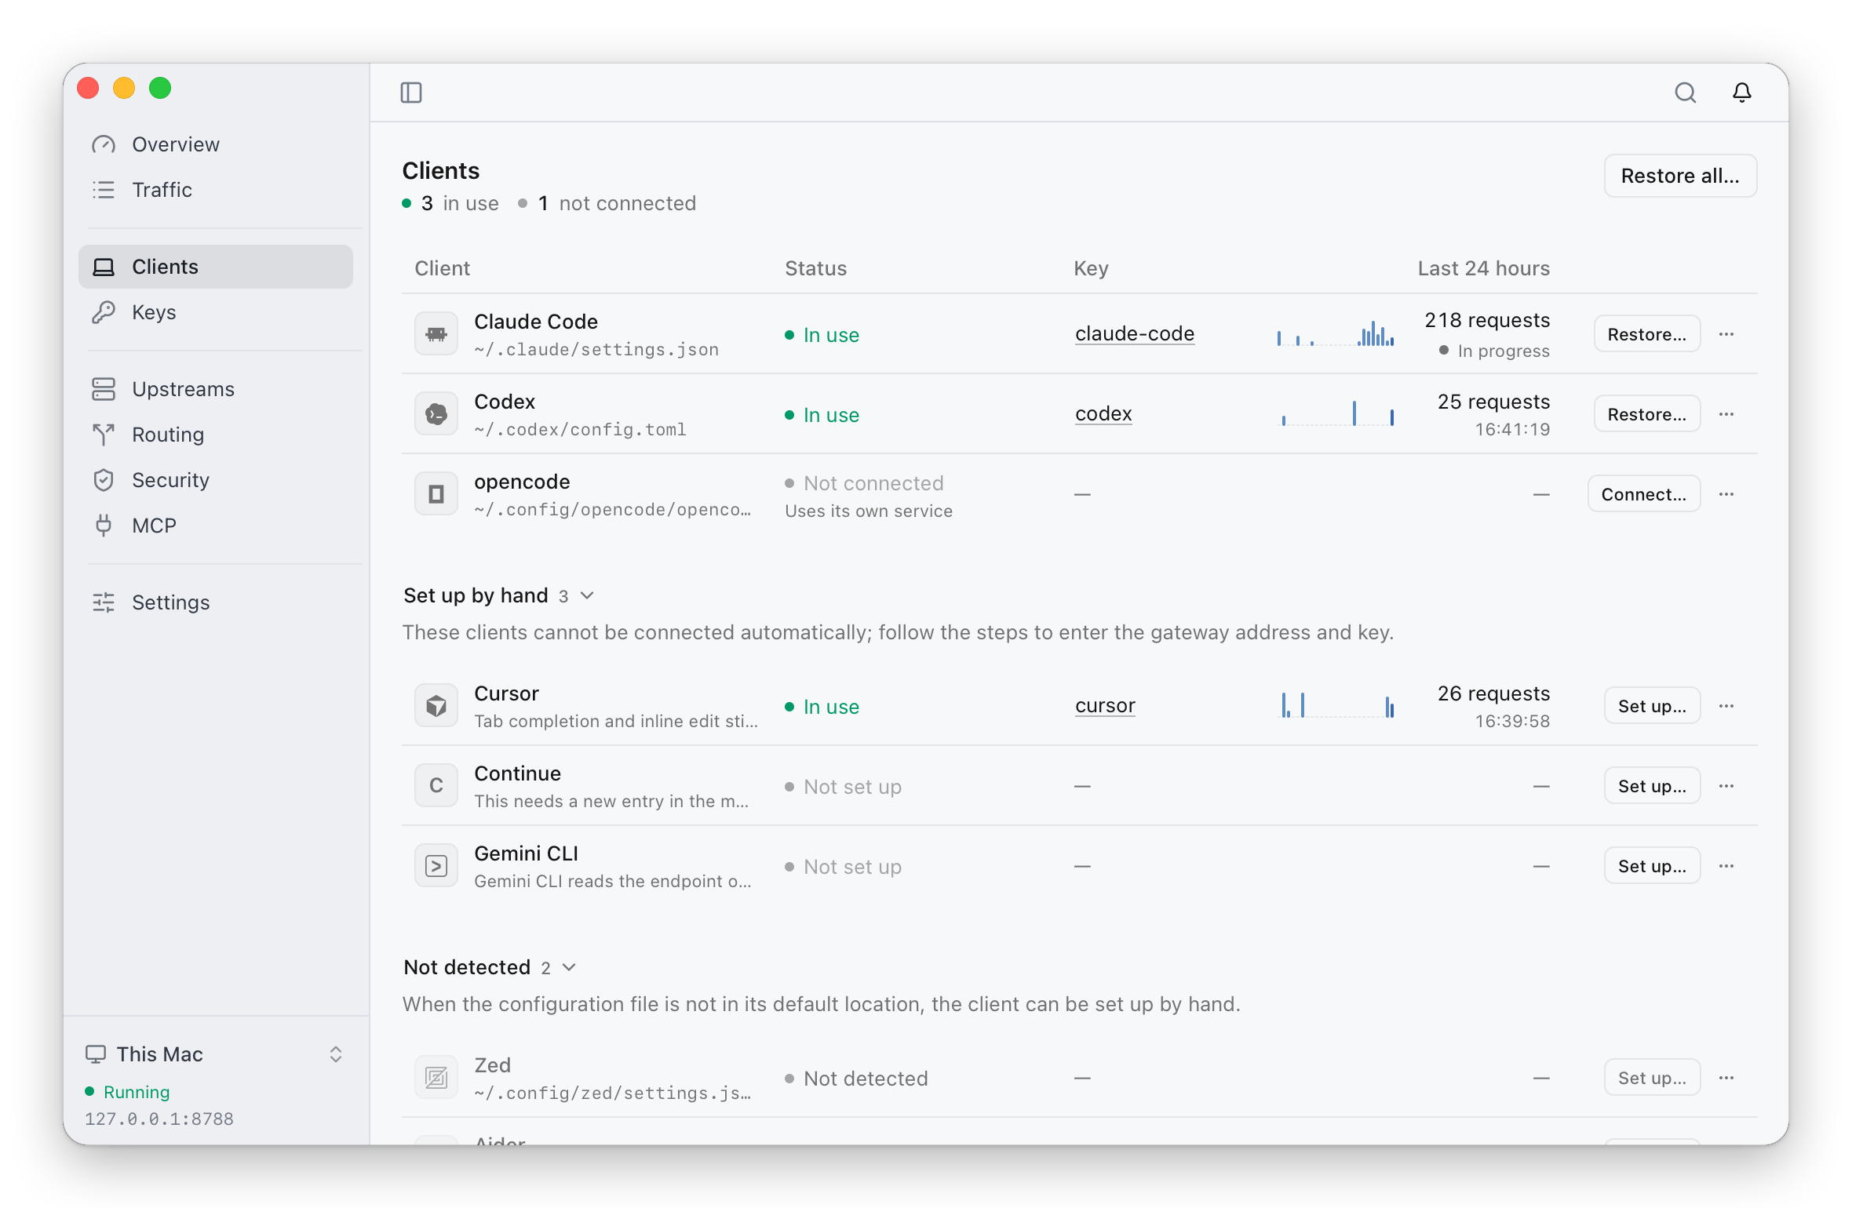Click the Codex requests sparkline chart

coord(1336,413)
